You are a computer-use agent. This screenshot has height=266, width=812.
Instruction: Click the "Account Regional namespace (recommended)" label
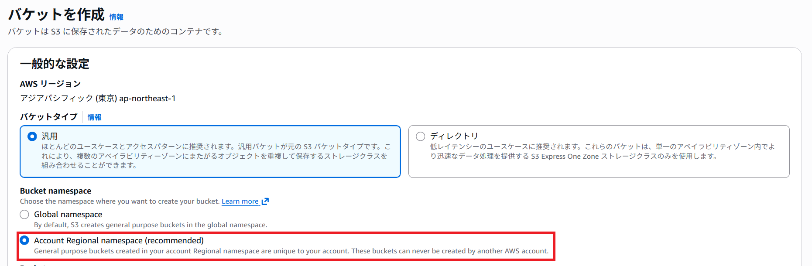pyautogui.click(x=119, y=241)
